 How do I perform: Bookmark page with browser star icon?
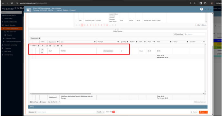(195, 3)
